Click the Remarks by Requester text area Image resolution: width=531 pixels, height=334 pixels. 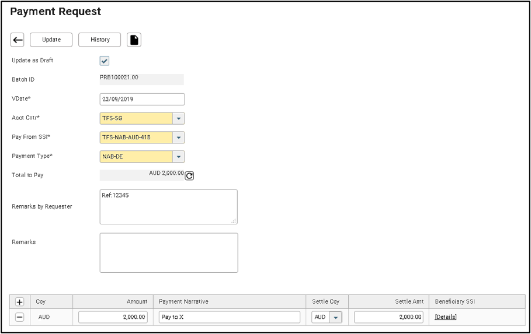pyautogui.click(x=168, y=207)
